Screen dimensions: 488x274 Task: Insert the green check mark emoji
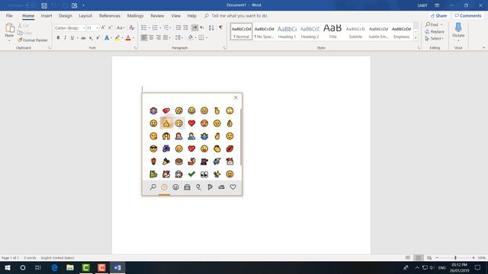(x=191, y=174)
